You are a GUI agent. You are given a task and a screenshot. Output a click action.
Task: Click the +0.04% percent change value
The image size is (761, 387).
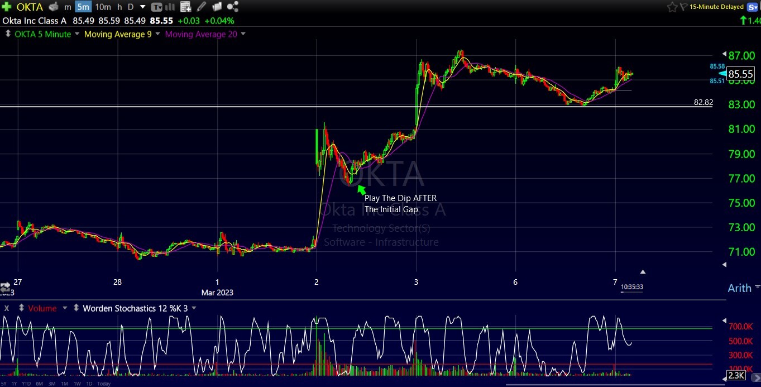tap(219, 21)
